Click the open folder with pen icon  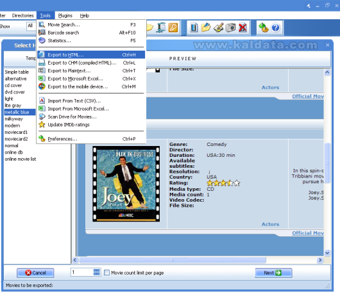[206, 28]
